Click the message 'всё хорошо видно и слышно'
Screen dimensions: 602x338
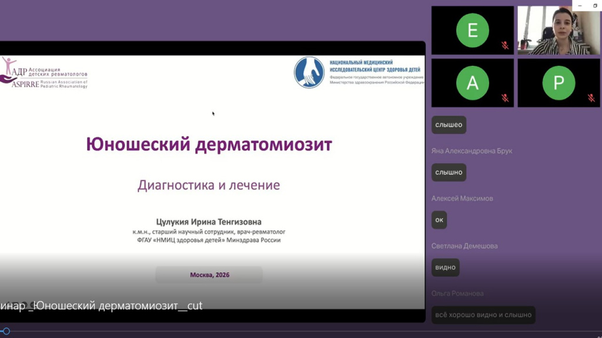(x=483, y=315)
